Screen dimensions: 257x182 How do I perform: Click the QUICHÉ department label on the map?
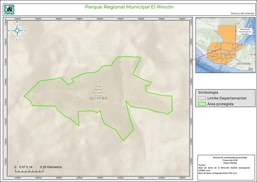coord(99,98)
